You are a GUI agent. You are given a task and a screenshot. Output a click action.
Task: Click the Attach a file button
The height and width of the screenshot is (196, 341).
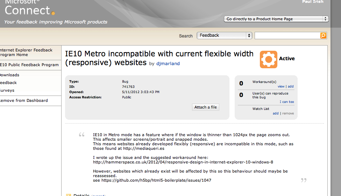[x=206, y=107]
